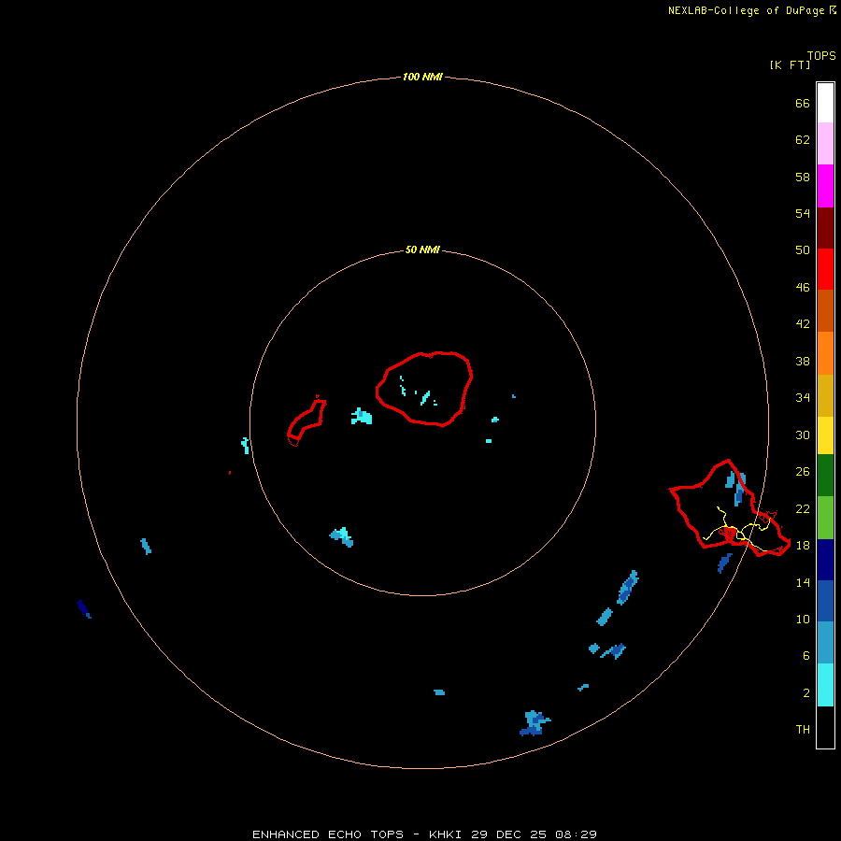Pick the bright yellow legend swatch
The width and height of the screenshot is (841, 841).
pos(825,435)
